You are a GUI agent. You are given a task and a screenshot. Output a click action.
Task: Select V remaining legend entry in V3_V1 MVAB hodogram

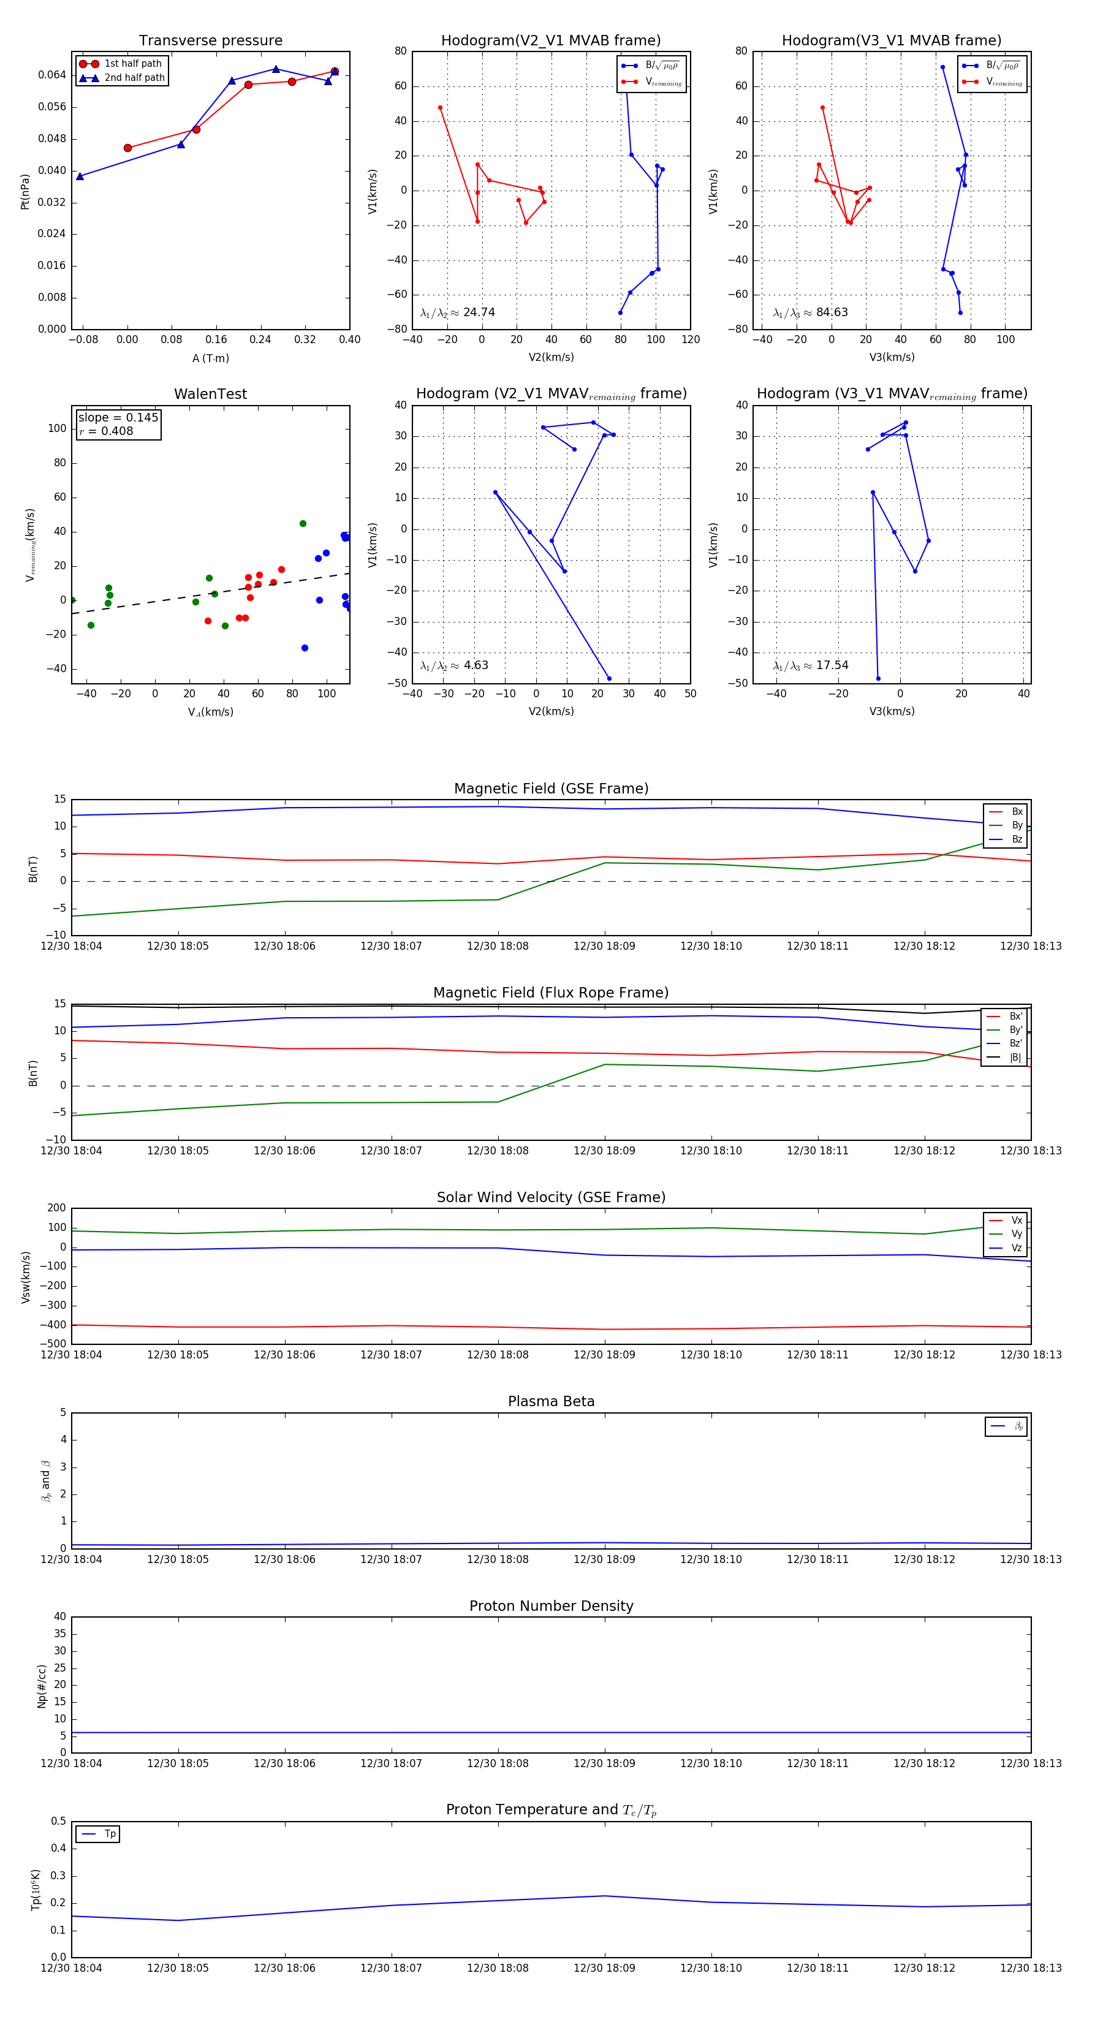coord(992,81)
